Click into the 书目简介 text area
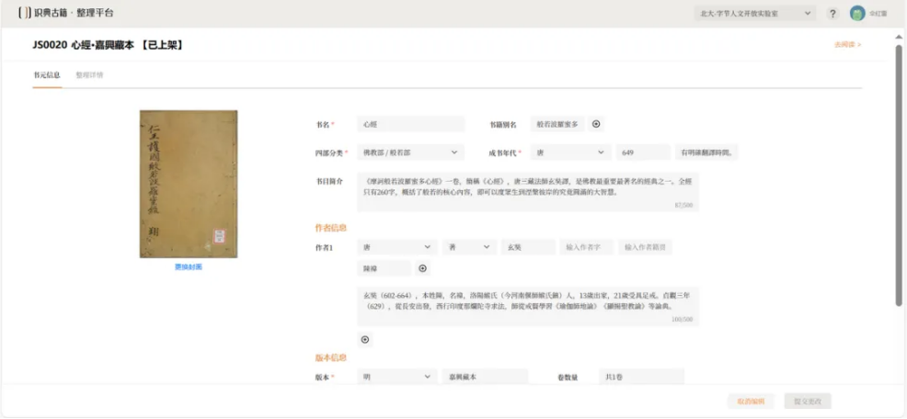 coord(528,191)
